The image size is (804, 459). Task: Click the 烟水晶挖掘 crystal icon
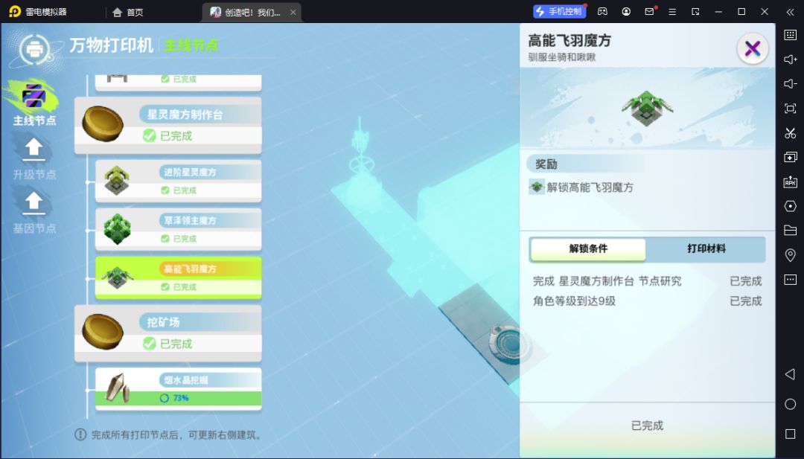(x=118, y=388)
